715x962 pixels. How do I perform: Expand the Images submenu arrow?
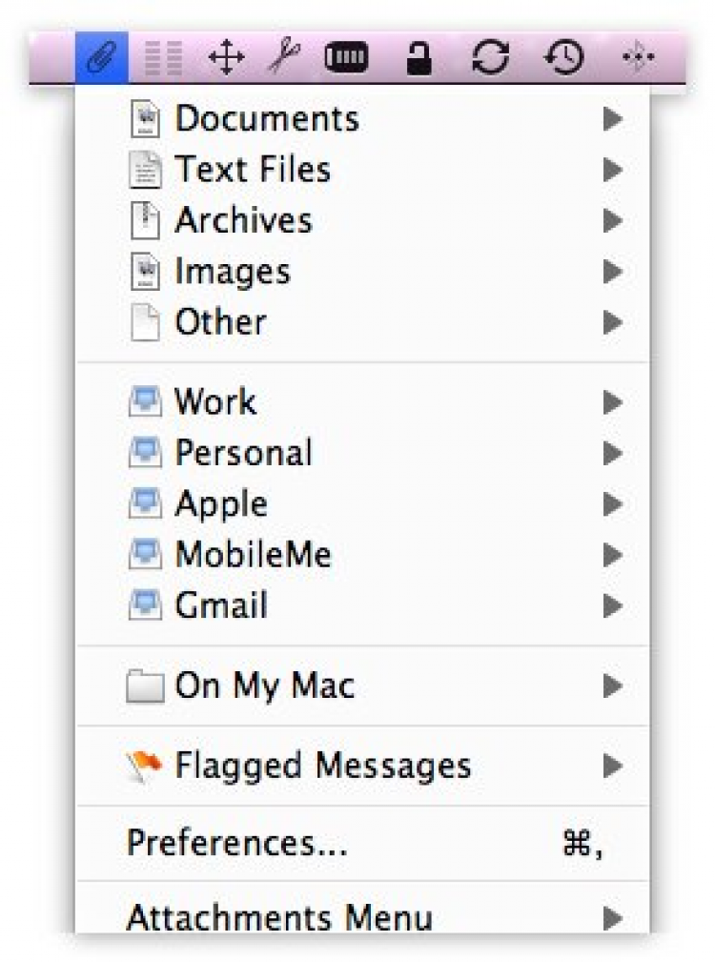click(x=612, y=272)
